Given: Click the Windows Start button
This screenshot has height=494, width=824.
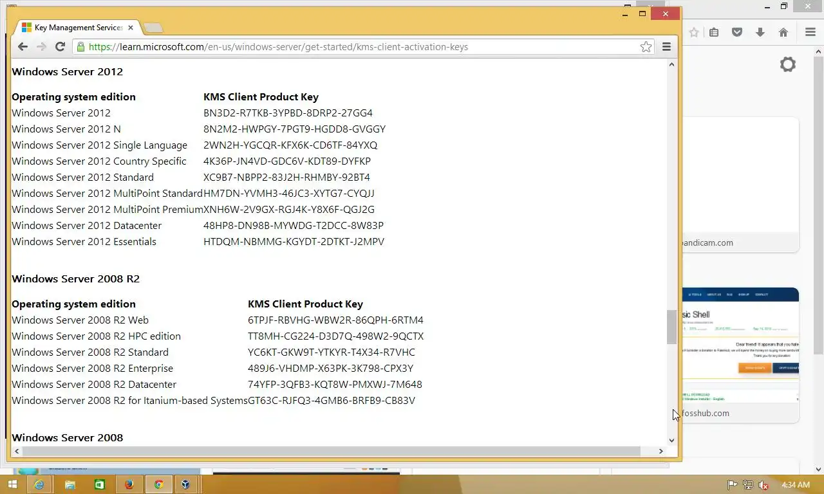Looking at the screenshot, I should [12, 484].
